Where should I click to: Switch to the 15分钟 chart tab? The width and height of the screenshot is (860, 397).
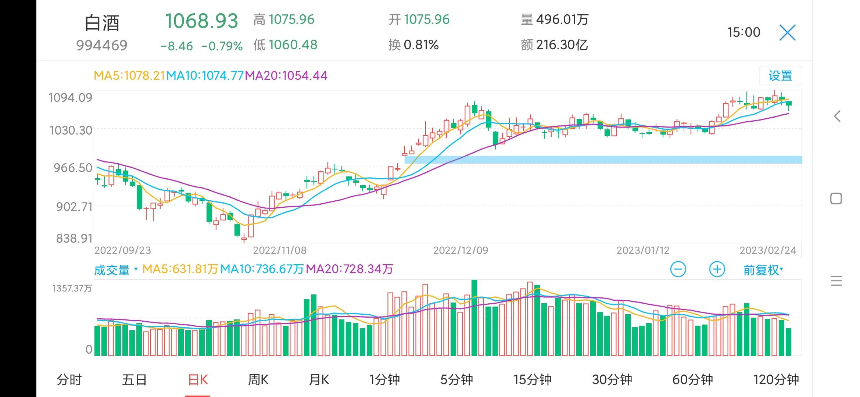coord(532,380)
